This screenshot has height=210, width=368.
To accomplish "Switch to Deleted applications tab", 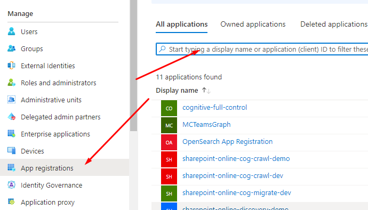I will (x=334, y=24).
